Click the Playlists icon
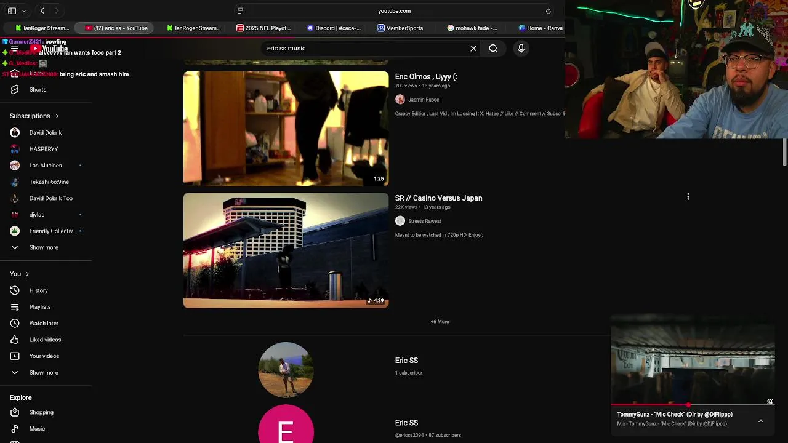788x443 pixels. (x=15, y=307)
